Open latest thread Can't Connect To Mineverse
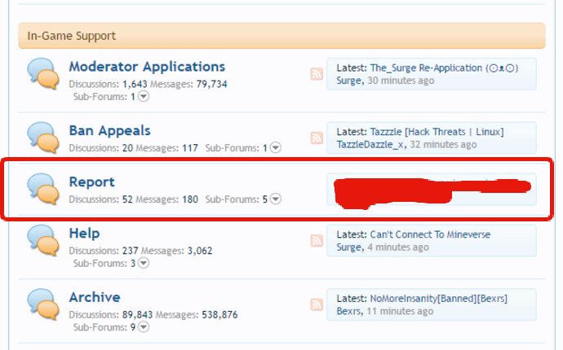This screenshot has width=563, height=350. (x=430, y=234)
